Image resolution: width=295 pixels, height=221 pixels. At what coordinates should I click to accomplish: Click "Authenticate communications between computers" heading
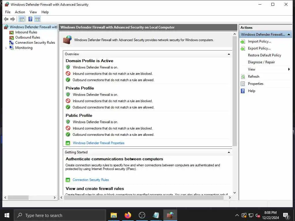[114, 159]
